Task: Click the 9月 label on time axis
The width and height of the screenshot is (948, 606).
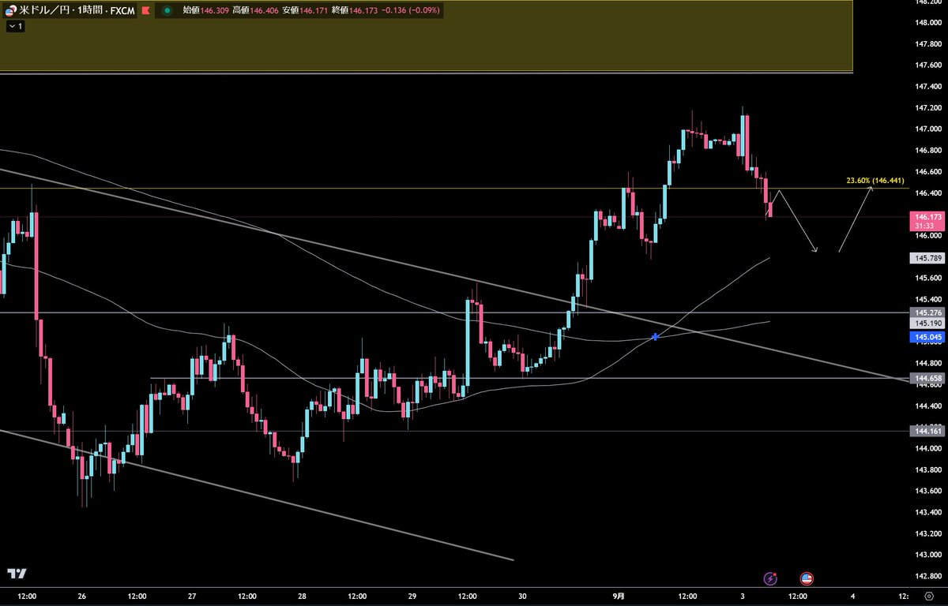Action: (x=619, y=597)
